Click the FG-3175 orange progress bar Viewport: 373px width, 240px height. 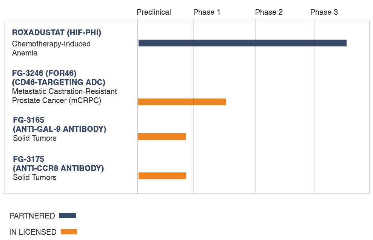(162, 176)
